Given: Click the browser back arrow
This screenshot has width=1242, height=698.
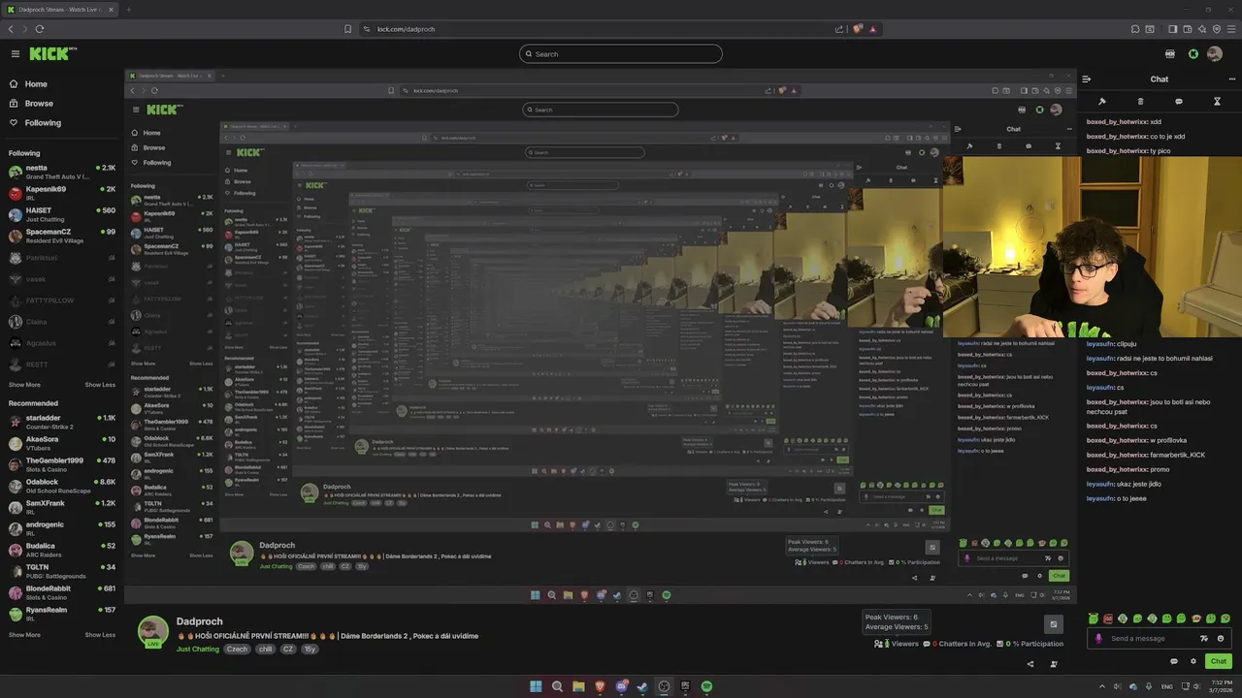Looking at the screenshot, I should [12, 29].
